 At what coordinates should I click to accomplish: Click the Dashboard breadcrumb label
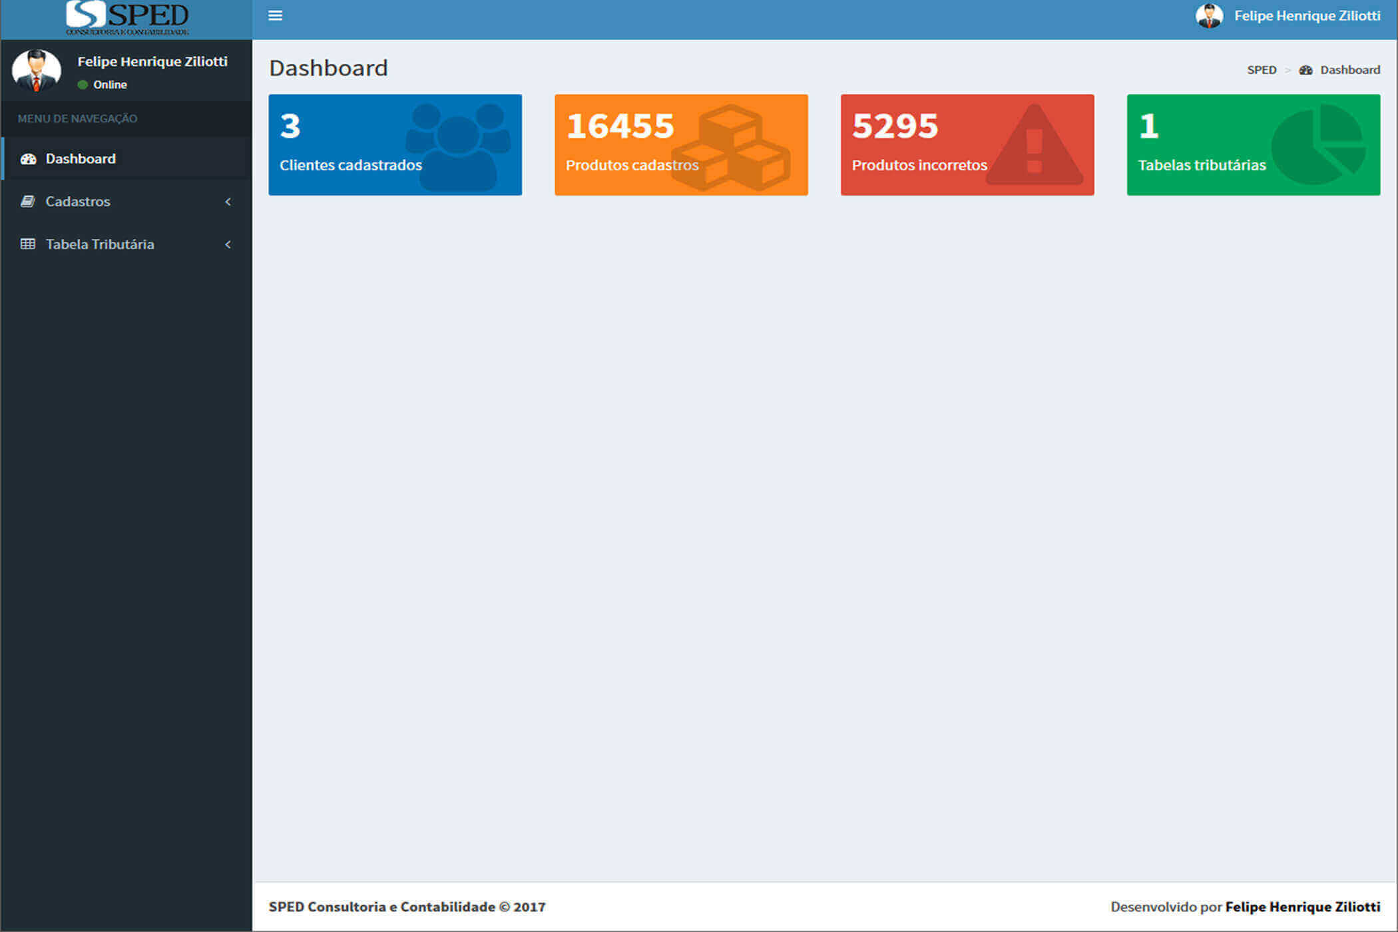point(1350,70)
